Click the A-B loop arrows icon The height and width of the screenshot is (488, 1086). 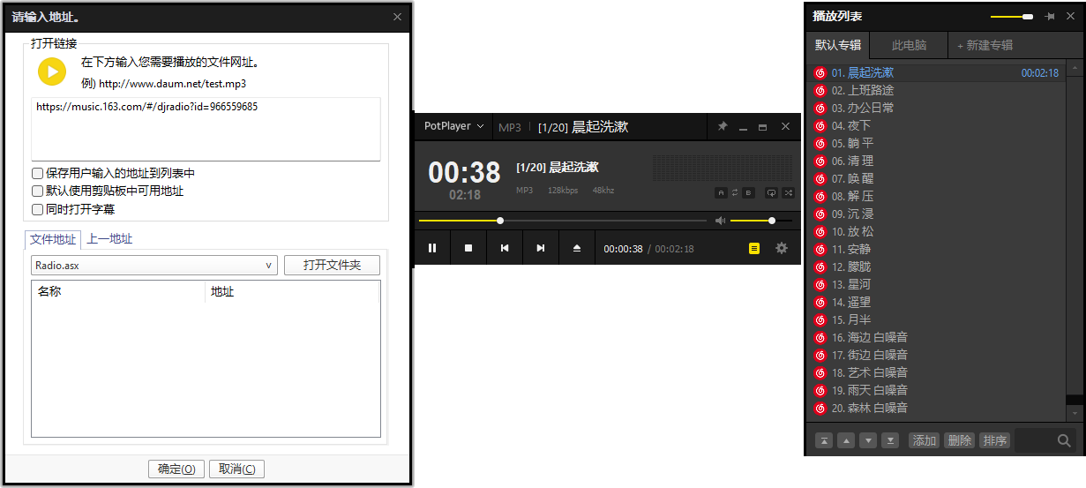coord(735,192)
